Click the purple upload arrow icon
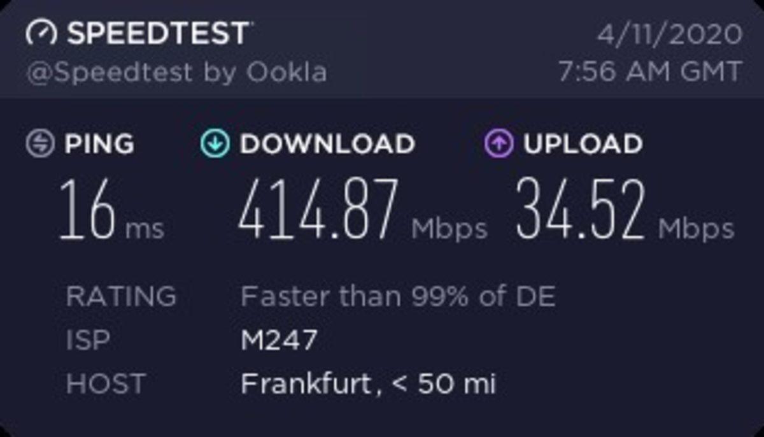Image resolution: width=764 pixels, height=437 pixels. click(x=499, y=144)
